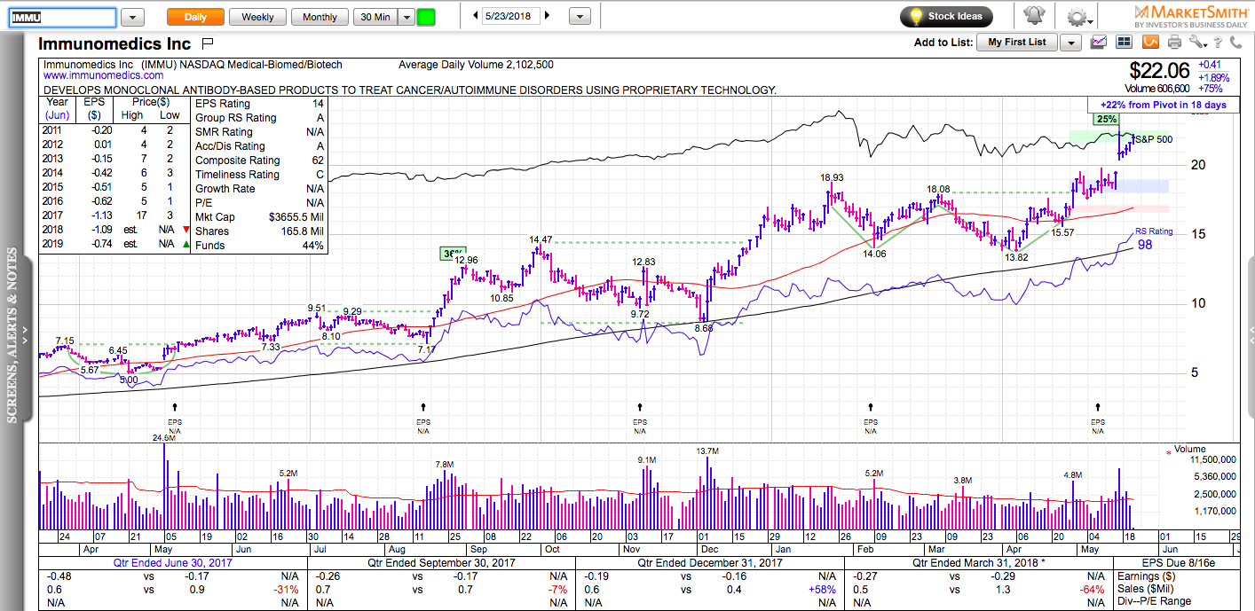Toggle the green indicator square
This screenshot has width=1255, height=611.
click(x=426, y=18)
